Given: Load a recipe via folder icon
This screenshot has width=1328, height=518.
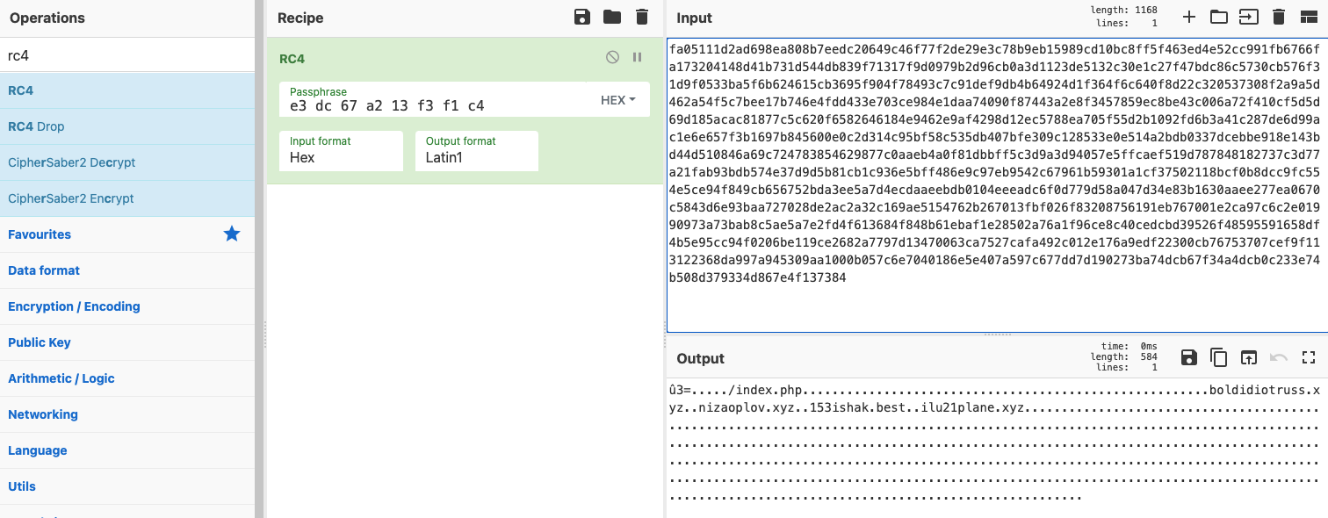Looking at the screenshot, I should pos(612,18).
